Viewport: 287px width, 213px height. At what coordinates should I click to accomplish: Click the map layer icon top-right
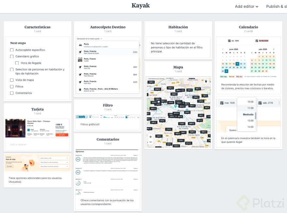[206, 81]
